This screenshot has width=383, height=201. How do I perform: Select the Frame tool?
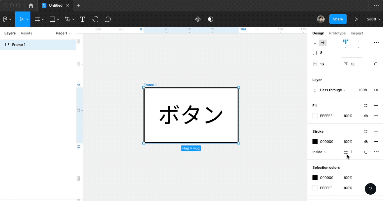(37, 19)
